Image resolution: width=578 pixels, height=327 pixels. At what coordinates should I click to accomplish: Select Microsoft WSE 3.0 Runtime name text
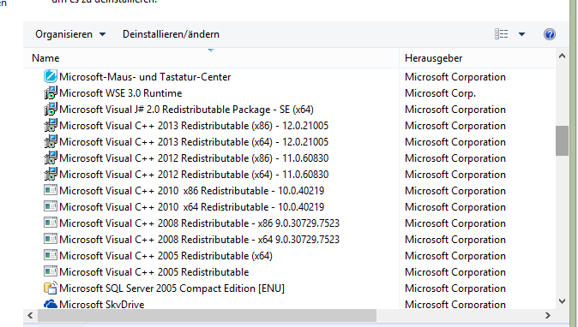tap(121, 93)
